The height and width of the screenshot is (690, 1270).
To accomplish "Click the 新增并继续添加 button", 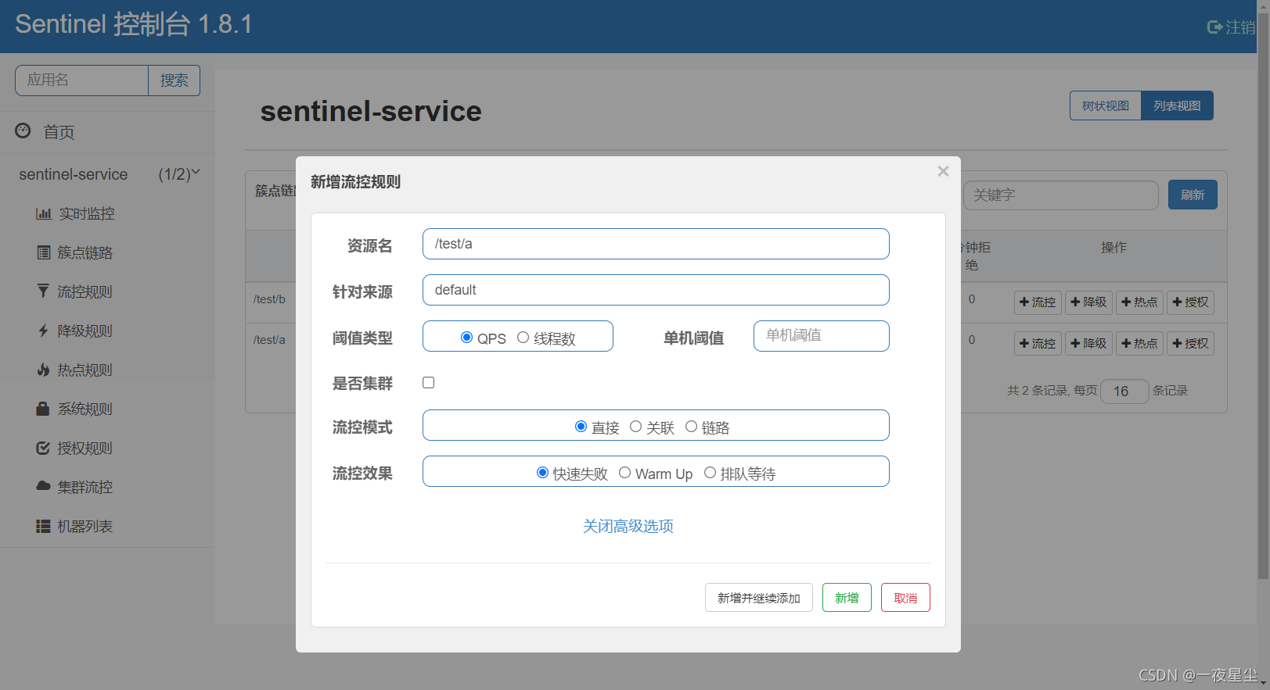I will point(758,598).
